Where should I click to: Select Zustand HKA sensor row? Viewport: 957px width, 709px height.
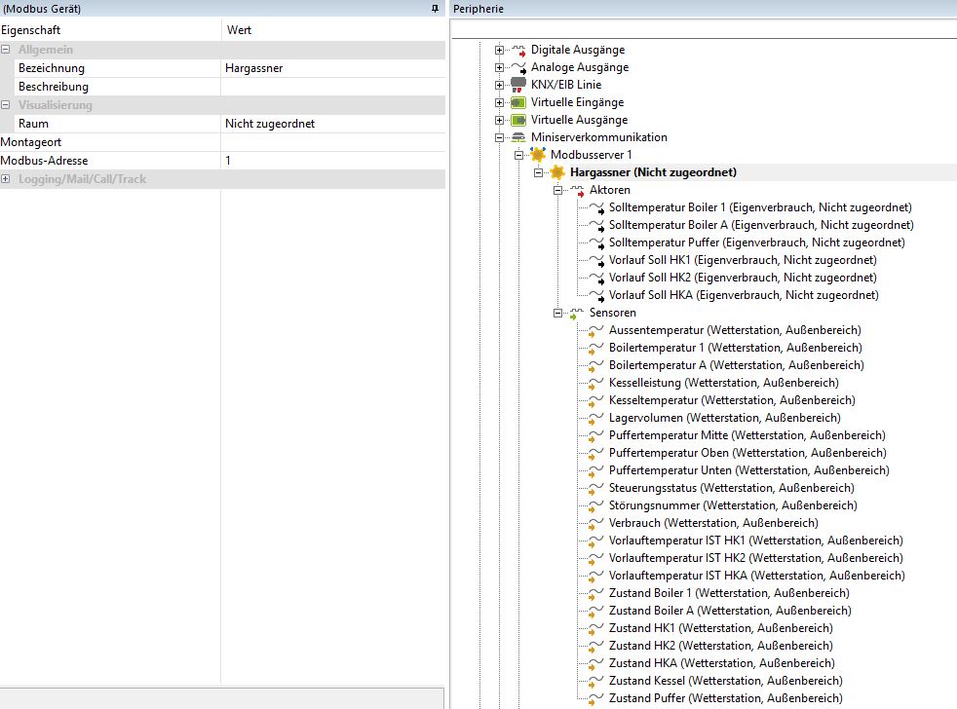(x=721, y=664)
